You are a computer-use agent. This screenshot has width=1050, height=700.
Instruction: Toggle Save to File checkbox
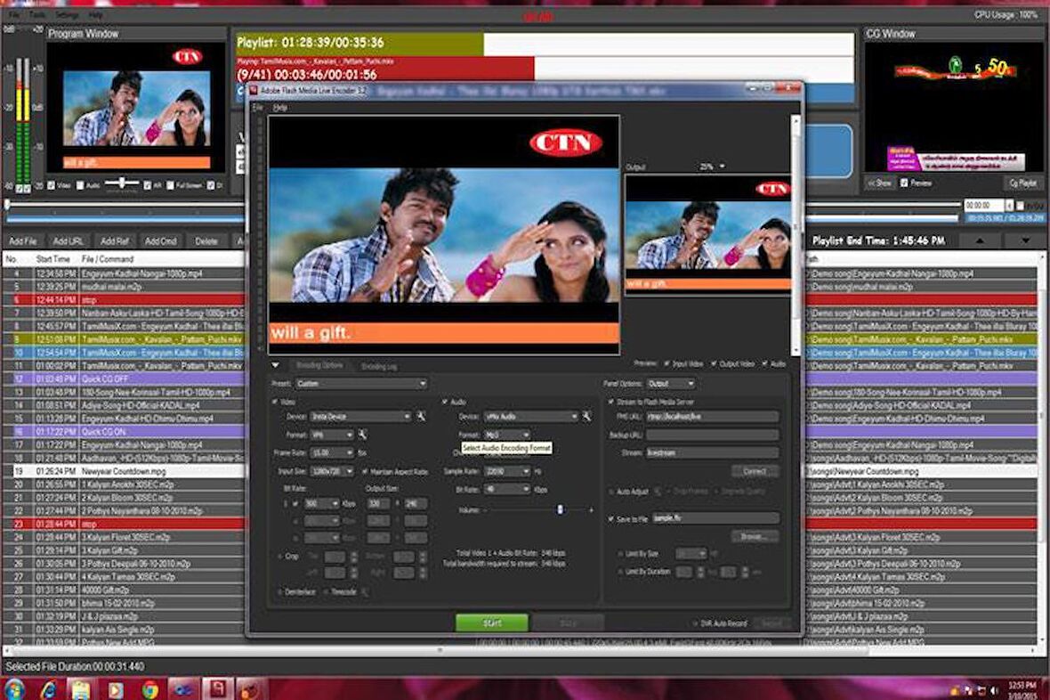[x=610, y=519]
